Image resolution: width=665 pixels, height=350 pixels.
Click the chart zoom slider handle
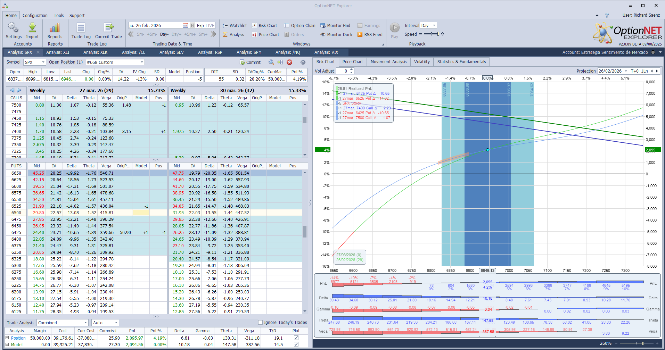(x=643, y=343)
